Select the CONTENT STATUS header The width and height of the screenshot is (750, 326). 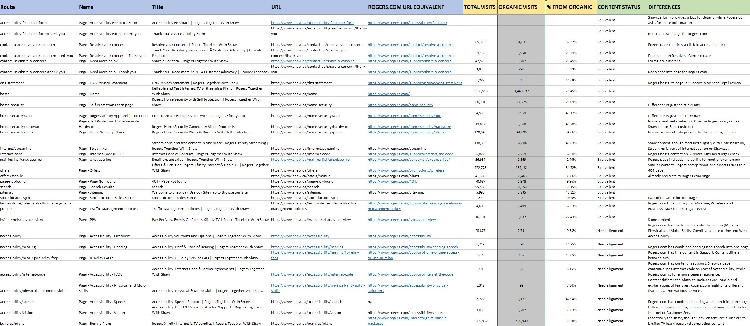click(622, 7)
